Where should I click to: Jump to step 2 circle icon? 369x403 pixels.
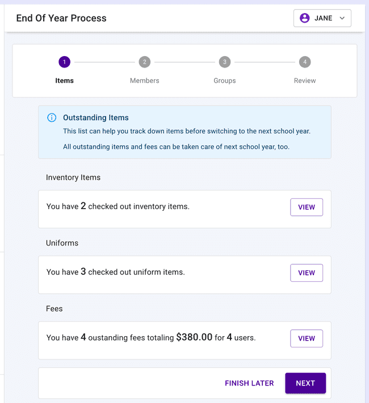[x=145, y=62]
